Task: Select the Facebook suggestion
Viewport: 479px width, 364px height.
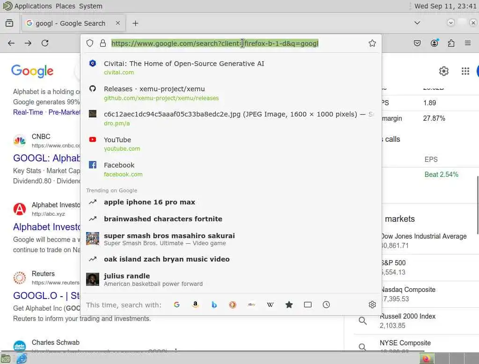Action: (x=231, y=169)
